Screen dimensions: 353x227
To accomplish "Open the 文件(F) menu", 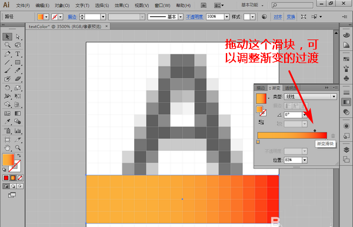I will tap(23, 5).
